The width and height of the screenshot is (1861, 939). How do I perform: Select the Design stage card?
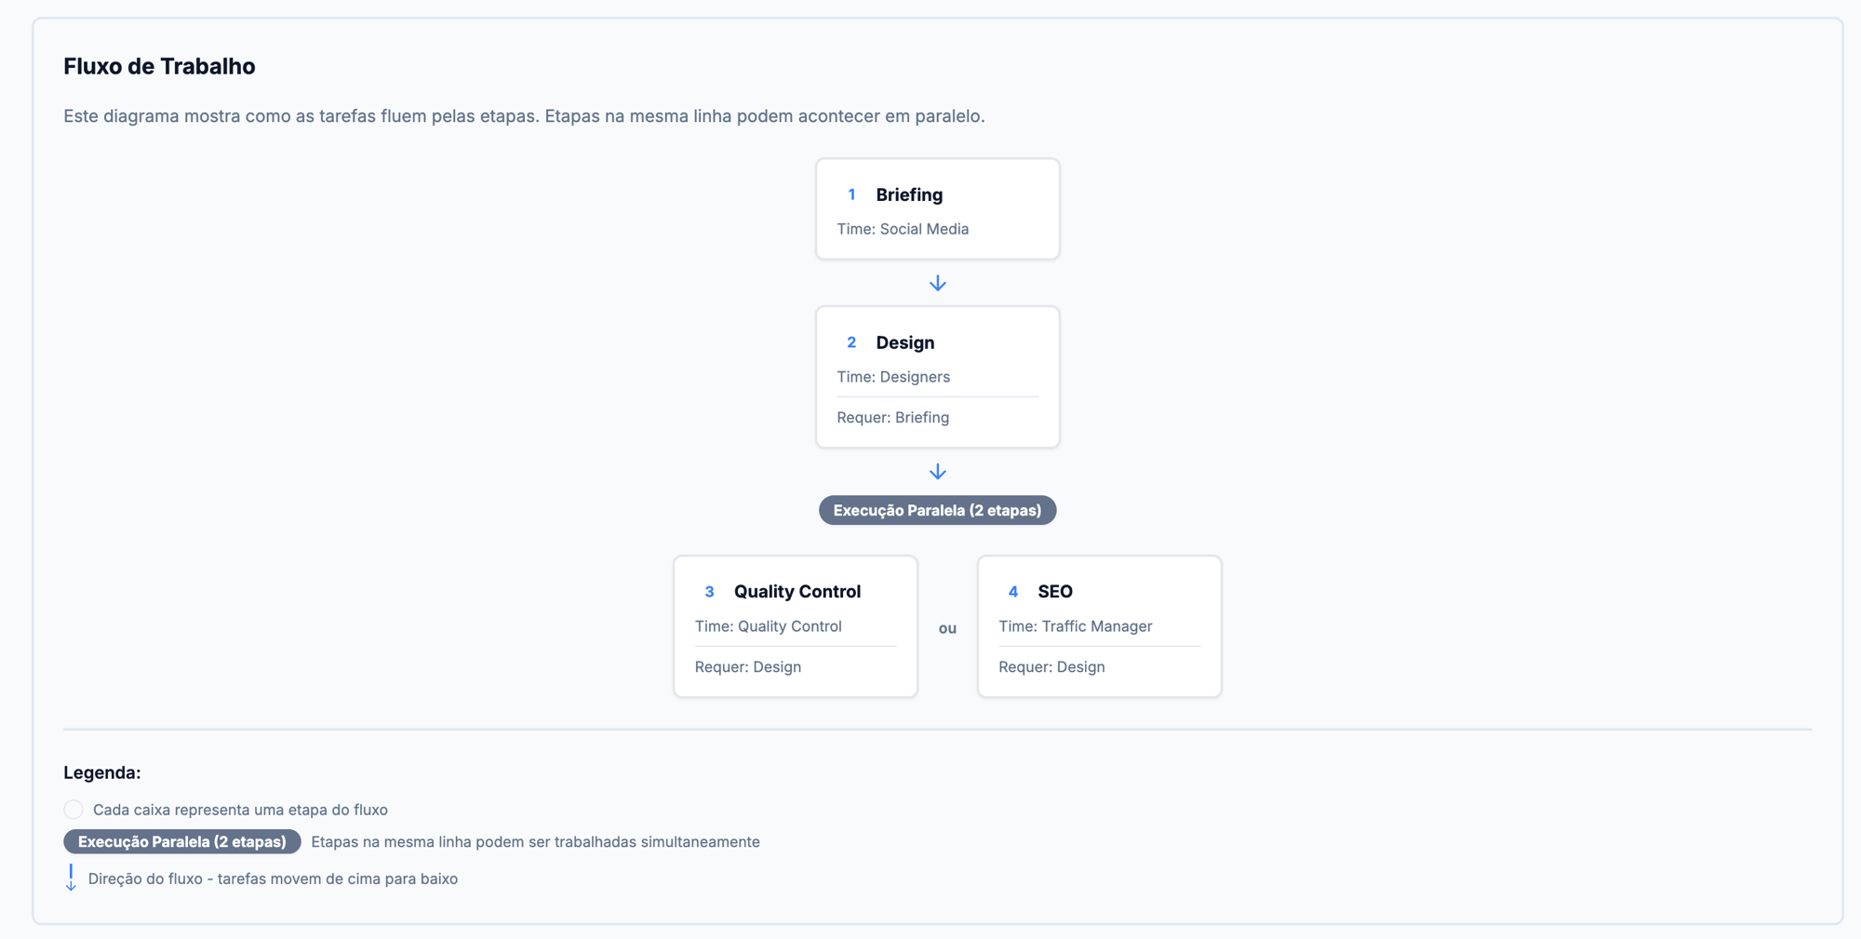[x=938, y=377]
